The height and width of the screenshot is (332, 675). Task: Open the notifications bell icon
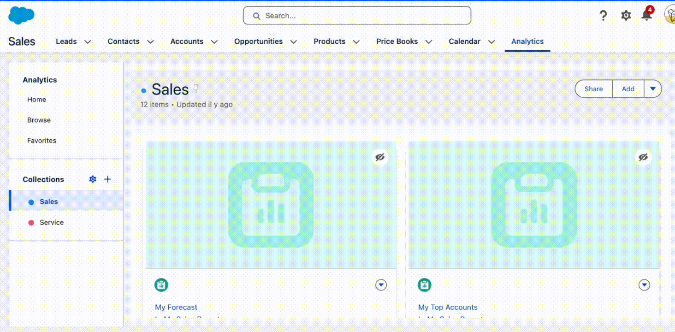pos(647,15)
